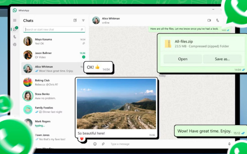Click Maya Kasuma's avatar
The width and height of the screenshot is (247, 154).
click(x=28, y=41)
